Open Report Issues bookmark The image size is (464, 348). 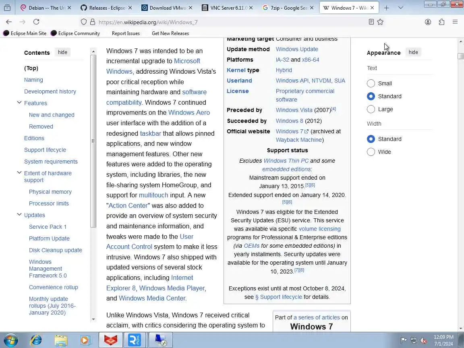pos(126,33)
